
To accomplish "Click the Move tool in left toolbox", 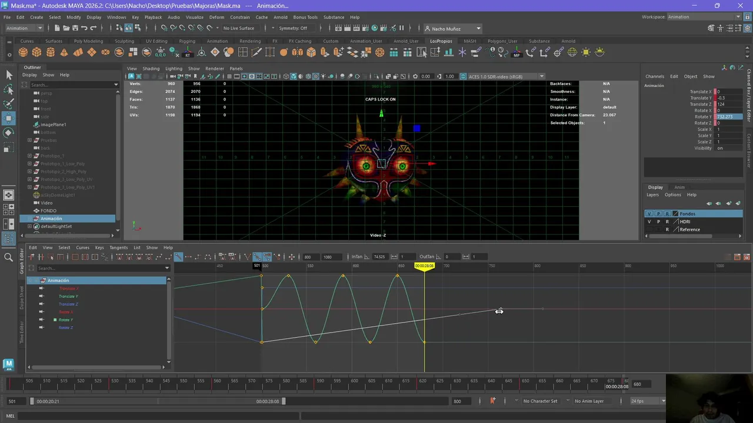I will coord(9,118).
